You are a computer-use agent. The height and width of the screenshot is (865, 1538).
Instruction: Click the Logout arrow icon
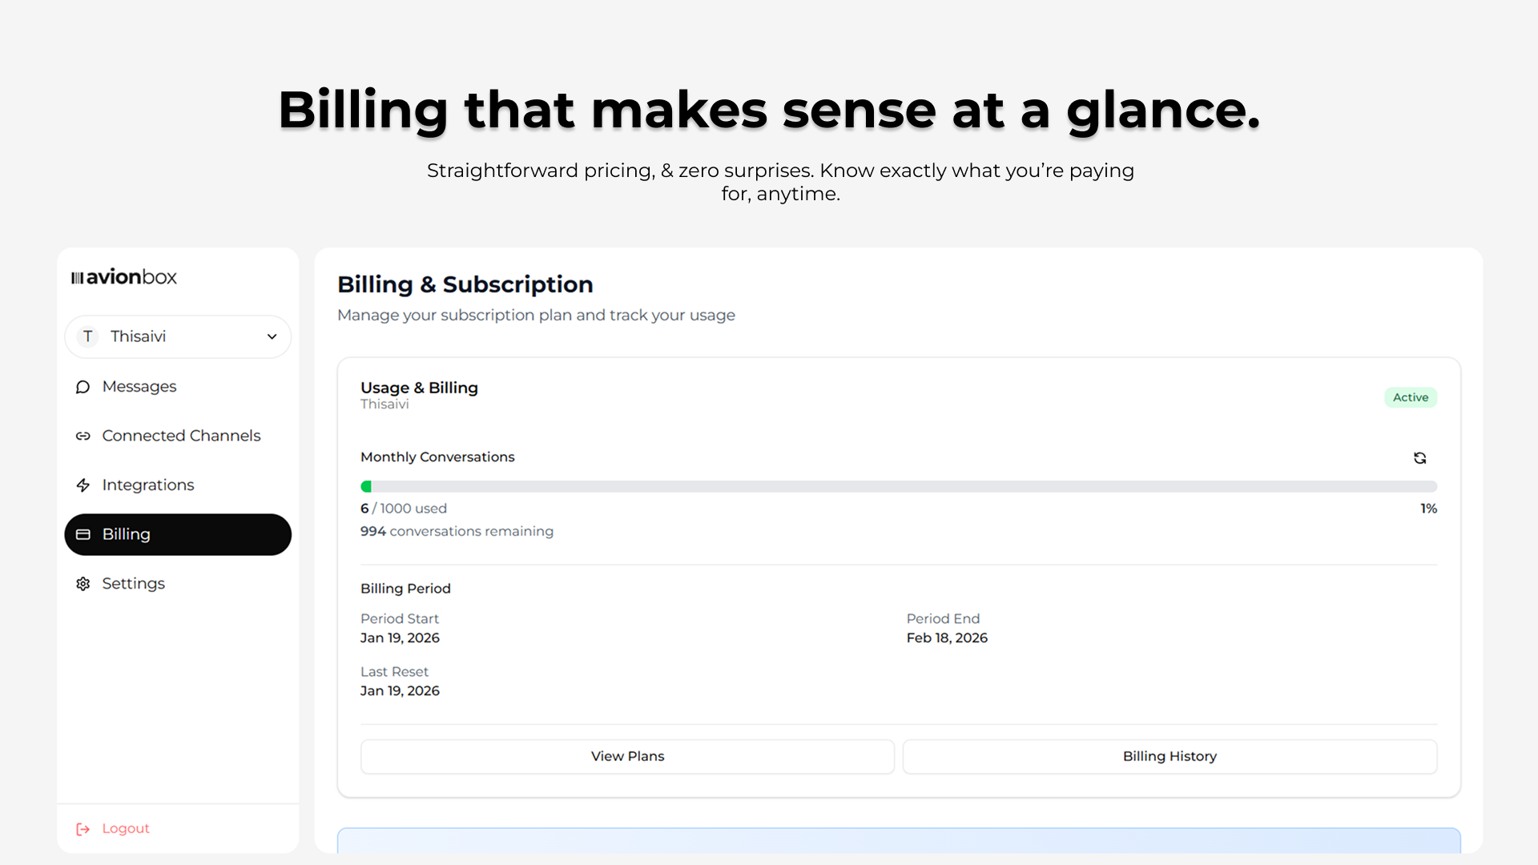coord(83,829)
